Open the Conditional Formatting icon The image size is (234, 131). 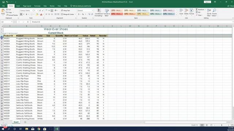click(99, 11)
